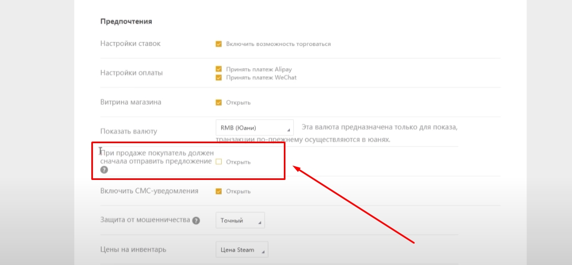Uncheck Включить возможность торговаться checkbox
This screenshot has width=572, height=265.
point(218,44)
